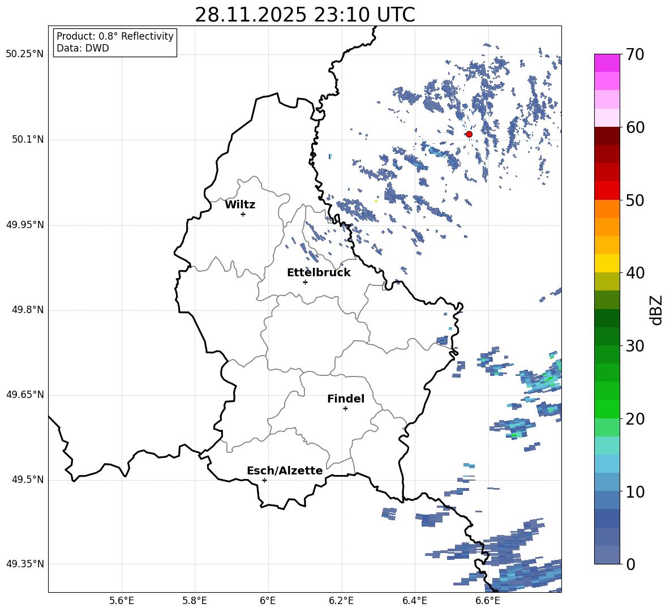
Task: Pick the orange colorbar segment below 50
Action: pyautogui.click(x=607, y=209)
